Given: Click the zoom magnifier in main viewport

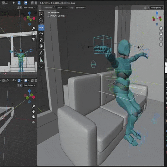Looking at the screenshot, I should pyautogui.click(x=161, y=28).
